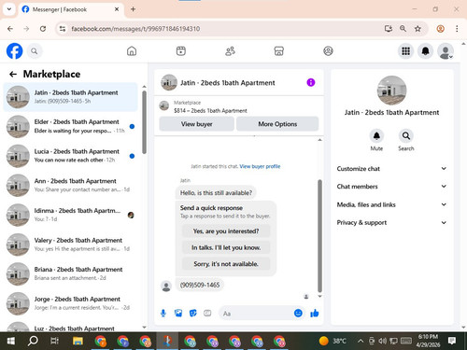Go to the Home feed icon
This screenshot has height=350, width=467.
[x=132, y=51]
